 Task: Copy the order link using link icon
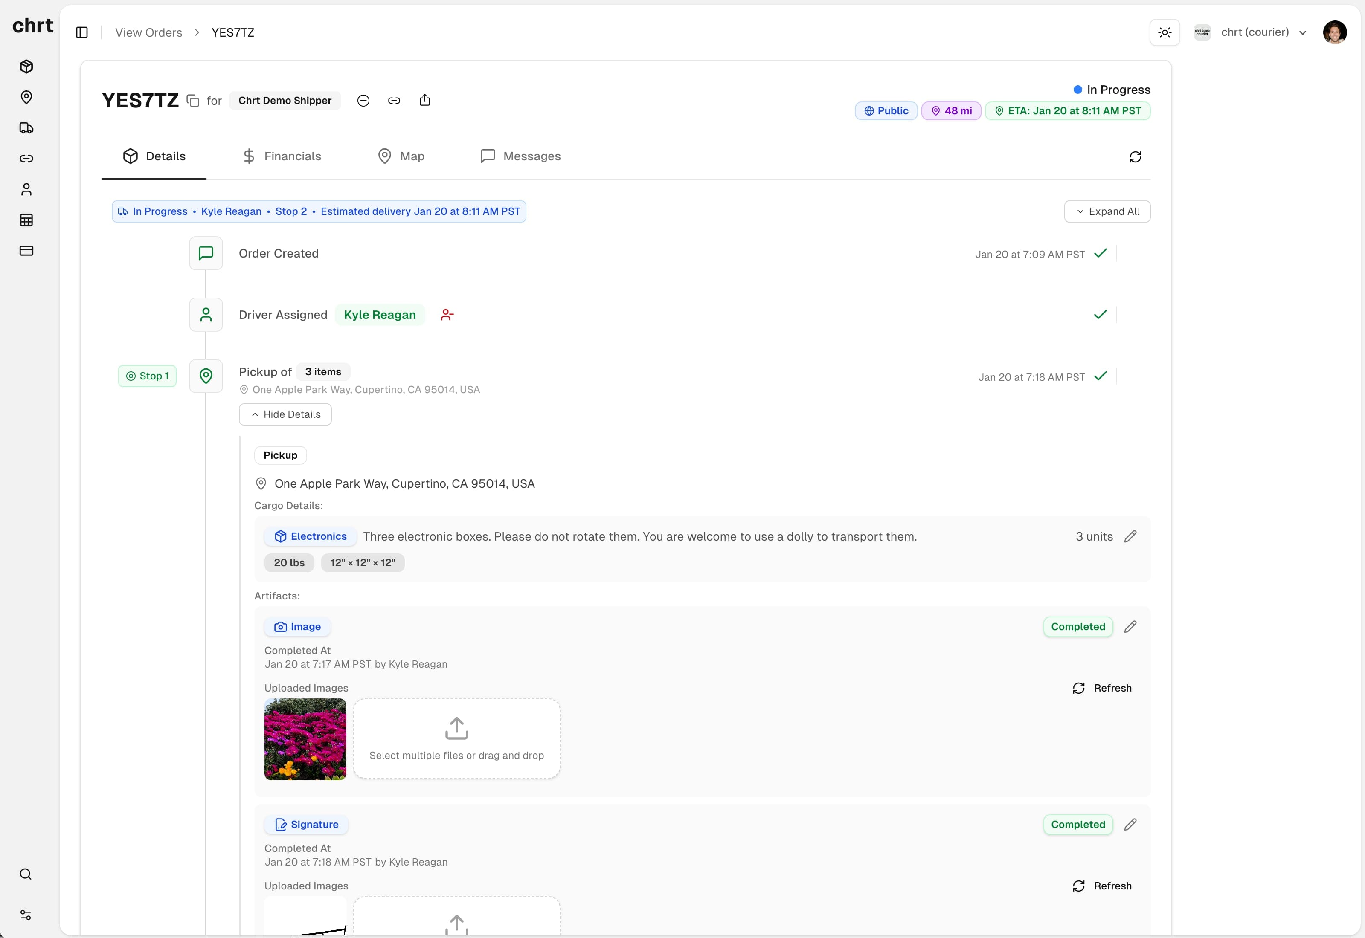coord(394,101)
